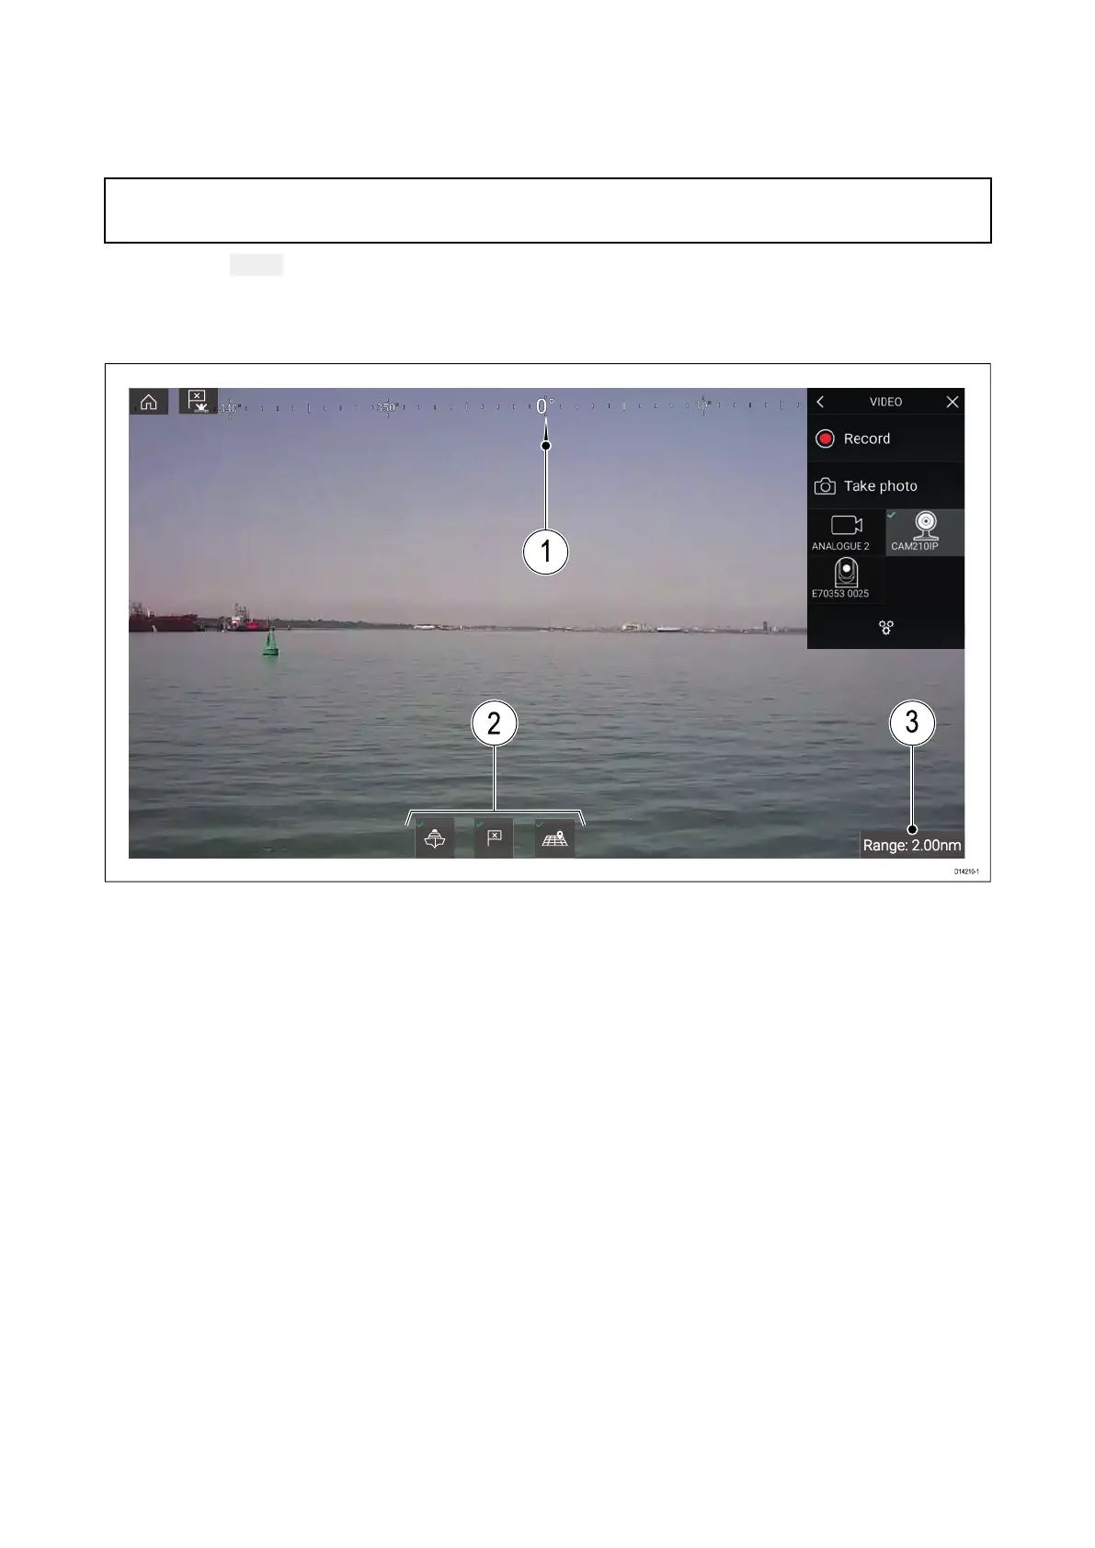Viewport: 1095px width, 1548px height.
Task: Select the E70353 0025 thermal camera
Action: [846, 580]
